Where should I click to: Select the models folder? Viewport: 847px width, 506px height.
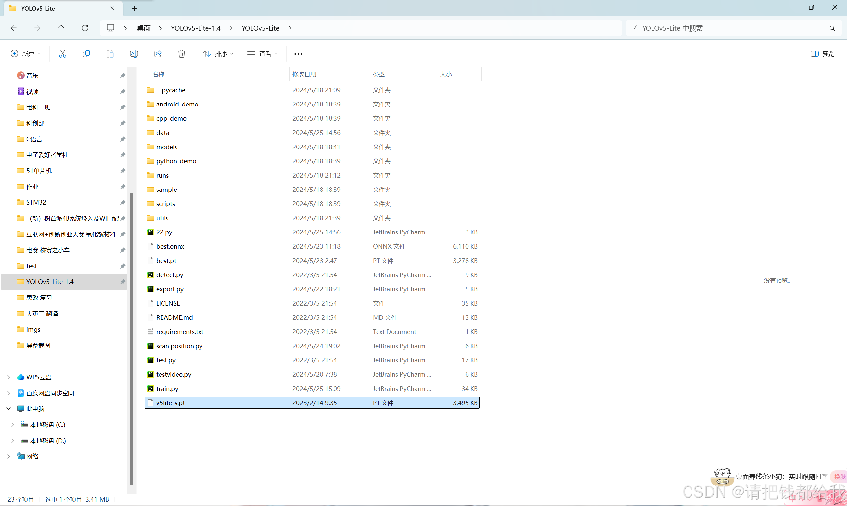point(167,147)
